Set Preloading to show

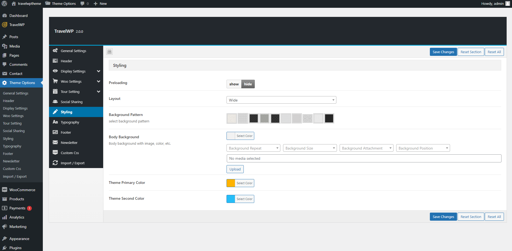coord(234,84)
